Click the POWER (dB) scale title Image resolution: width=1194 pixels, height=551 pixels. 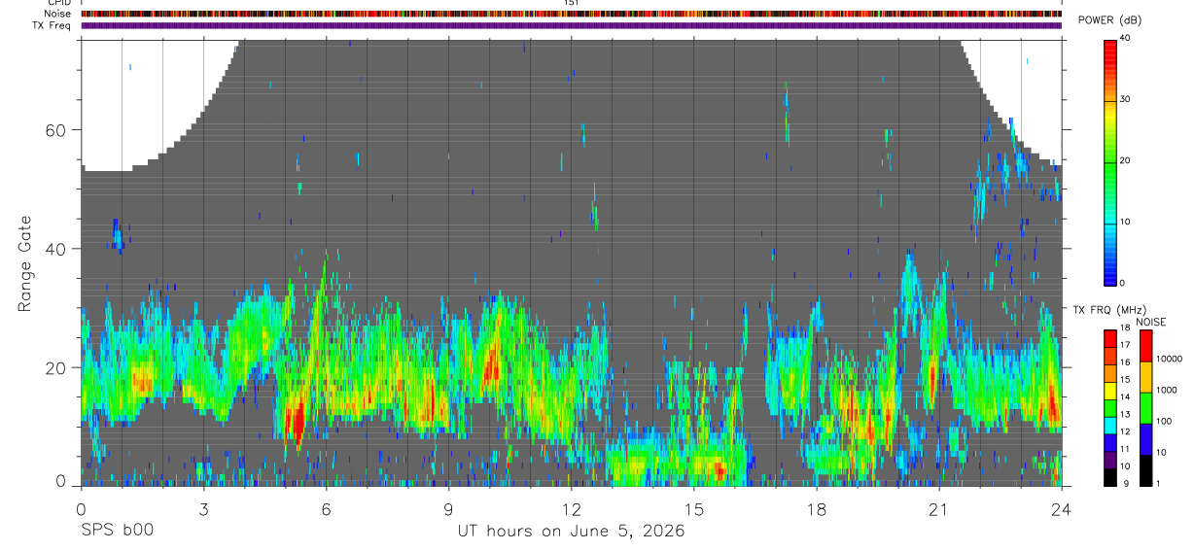point(1110,20)
